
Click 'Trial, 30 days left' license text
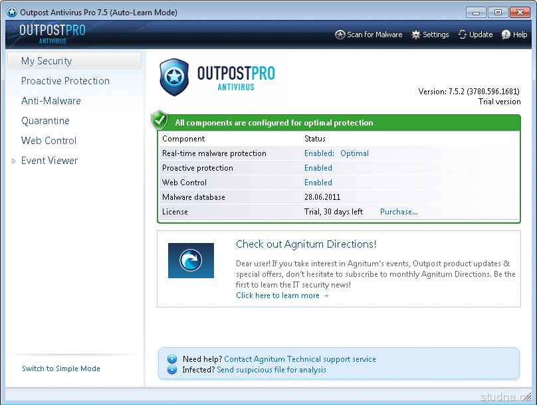pos(334,212)
